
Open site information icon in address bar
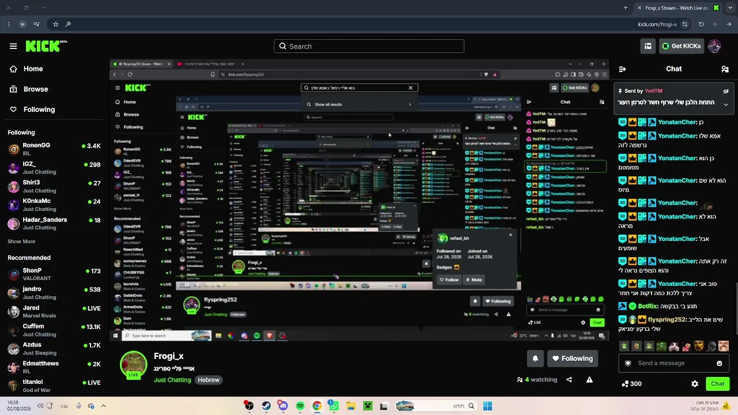click(684, 24)
